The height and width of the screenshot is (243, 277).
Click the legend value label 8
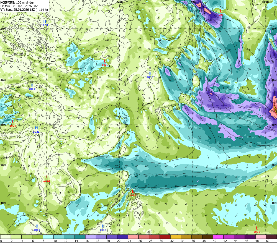pos(43,241)
